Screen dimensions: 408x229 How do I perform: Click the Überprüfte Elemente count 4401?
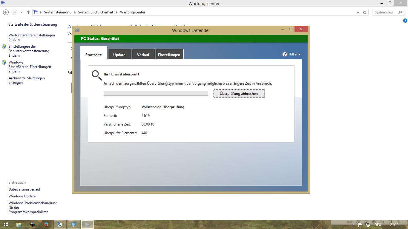pyautogui.click(x=145, y=133)
